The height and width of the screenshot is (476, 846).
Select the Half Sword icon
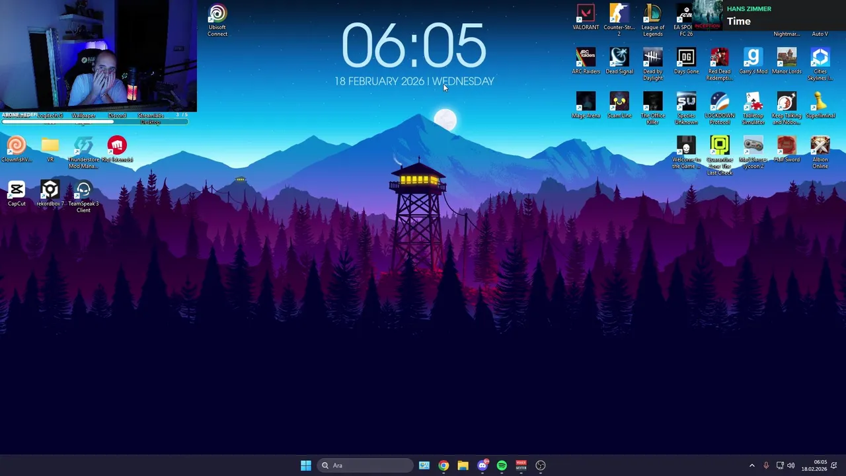pos(787,149)
